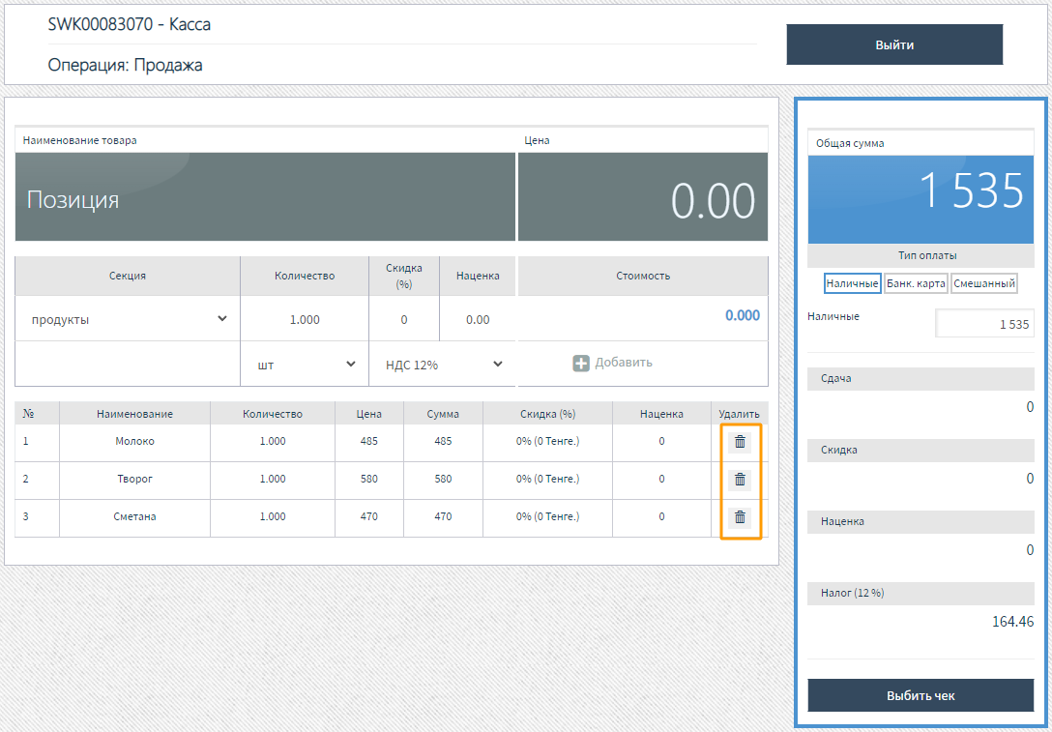This screenshot has width=1052, height=732.
Task: Select the Творог name cell
Action: coord(134,479)
